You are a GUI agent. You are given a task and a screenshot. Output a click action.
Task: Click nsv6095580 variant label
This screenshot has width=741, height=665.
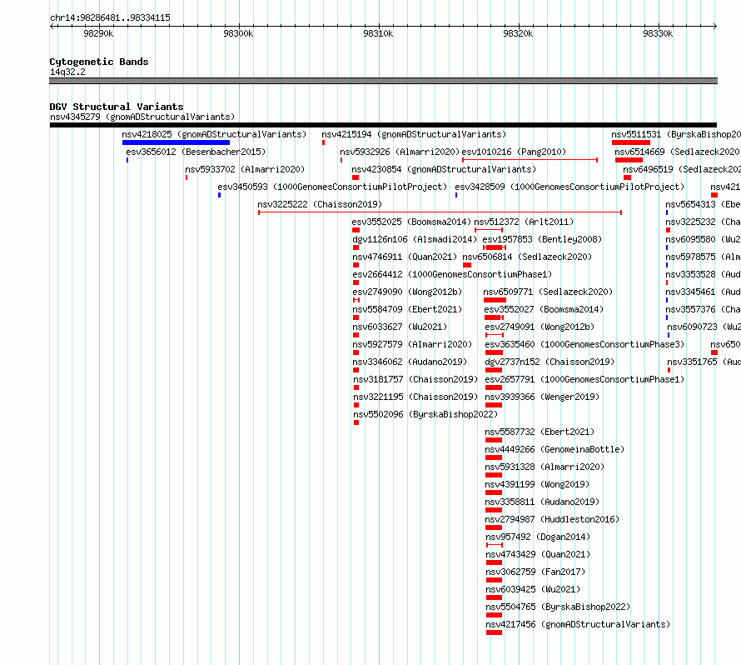click(704, 239)
